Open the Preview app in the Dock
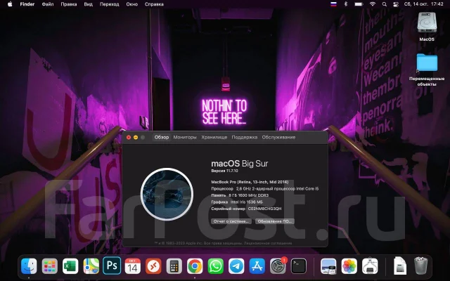450x281 pixels. (x=328, y=266)
